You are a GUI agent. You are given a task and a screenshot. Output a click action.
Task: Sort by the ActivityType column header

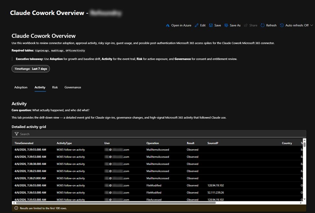pos(64,143)
